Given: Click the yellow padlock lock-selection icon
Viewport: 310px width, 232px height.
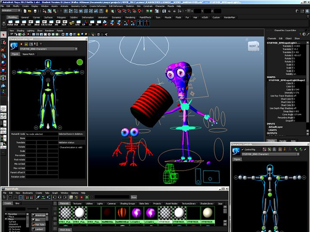Looking at the screenshot, I should point(107,11).
